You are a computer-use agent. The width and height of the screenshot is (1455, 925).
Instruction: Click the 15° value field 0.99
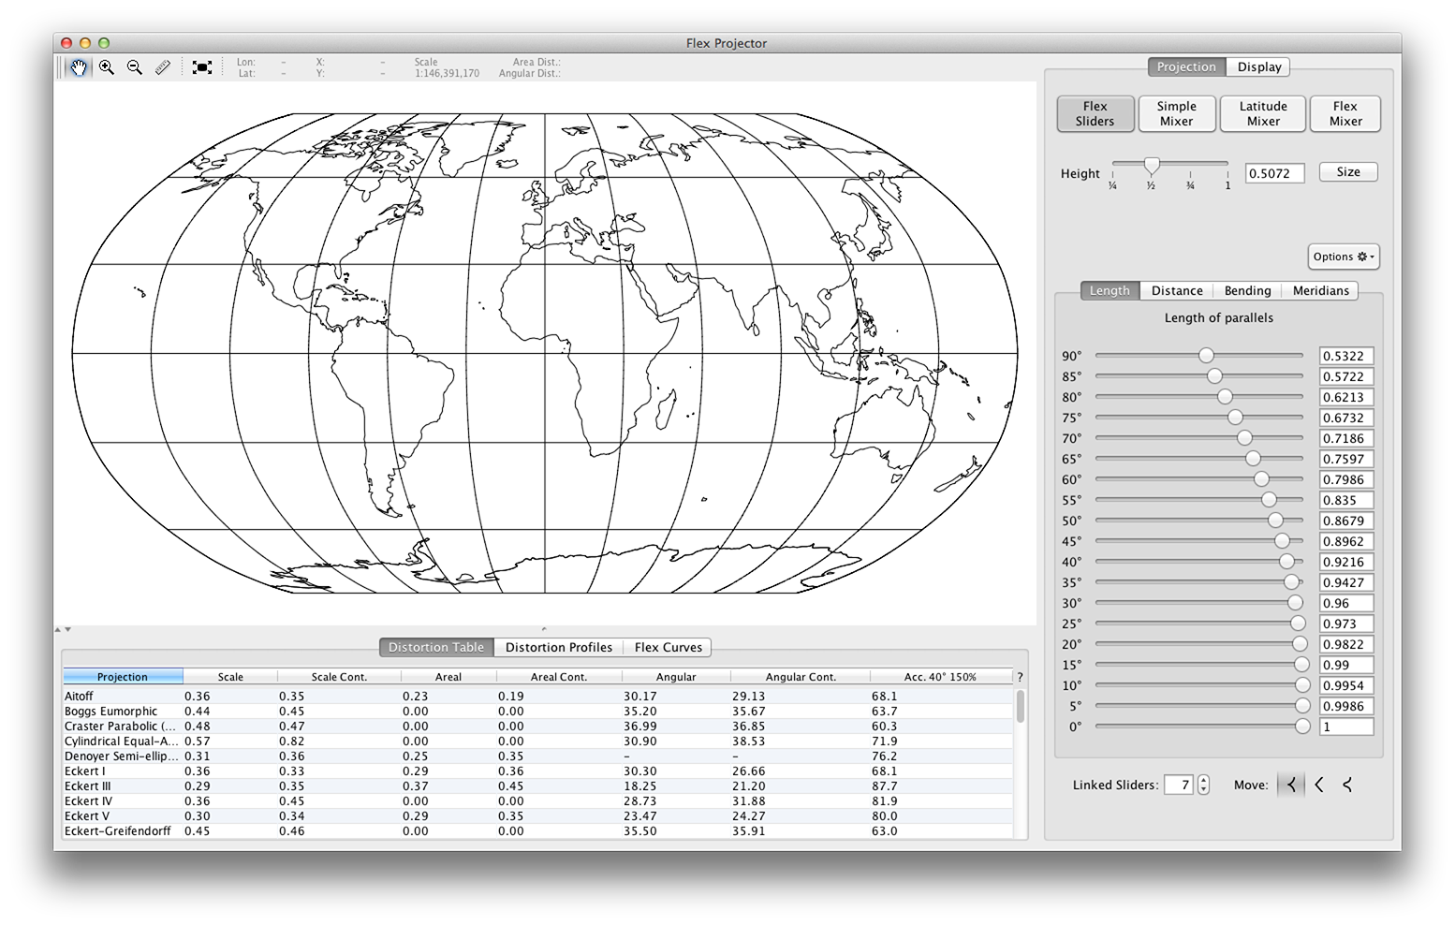[1346, 666]
